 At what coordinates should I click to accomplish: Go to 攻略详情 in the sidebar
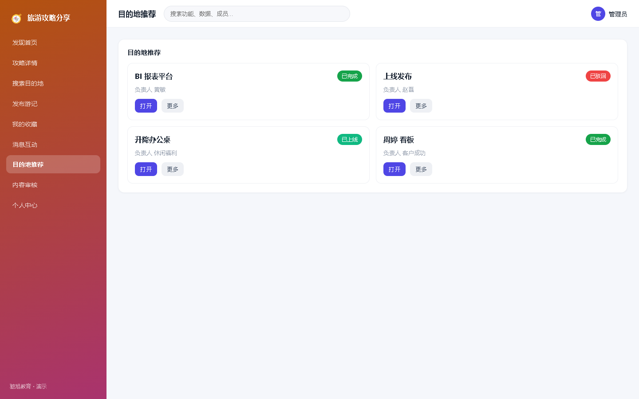tap(53, 63)
